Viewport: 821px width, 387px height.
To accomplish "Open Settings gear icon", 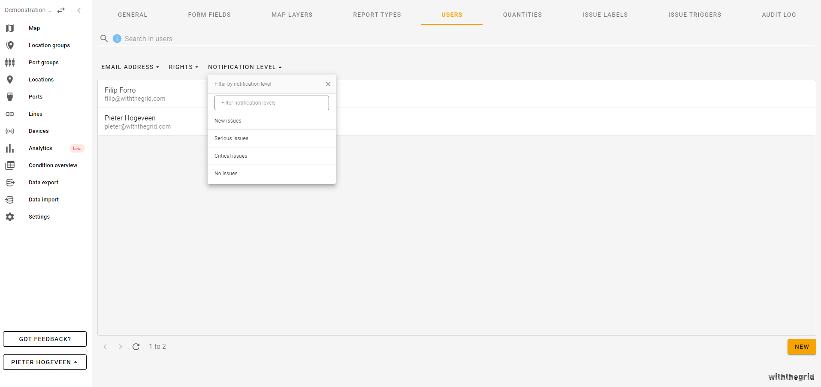I will 10,217.
